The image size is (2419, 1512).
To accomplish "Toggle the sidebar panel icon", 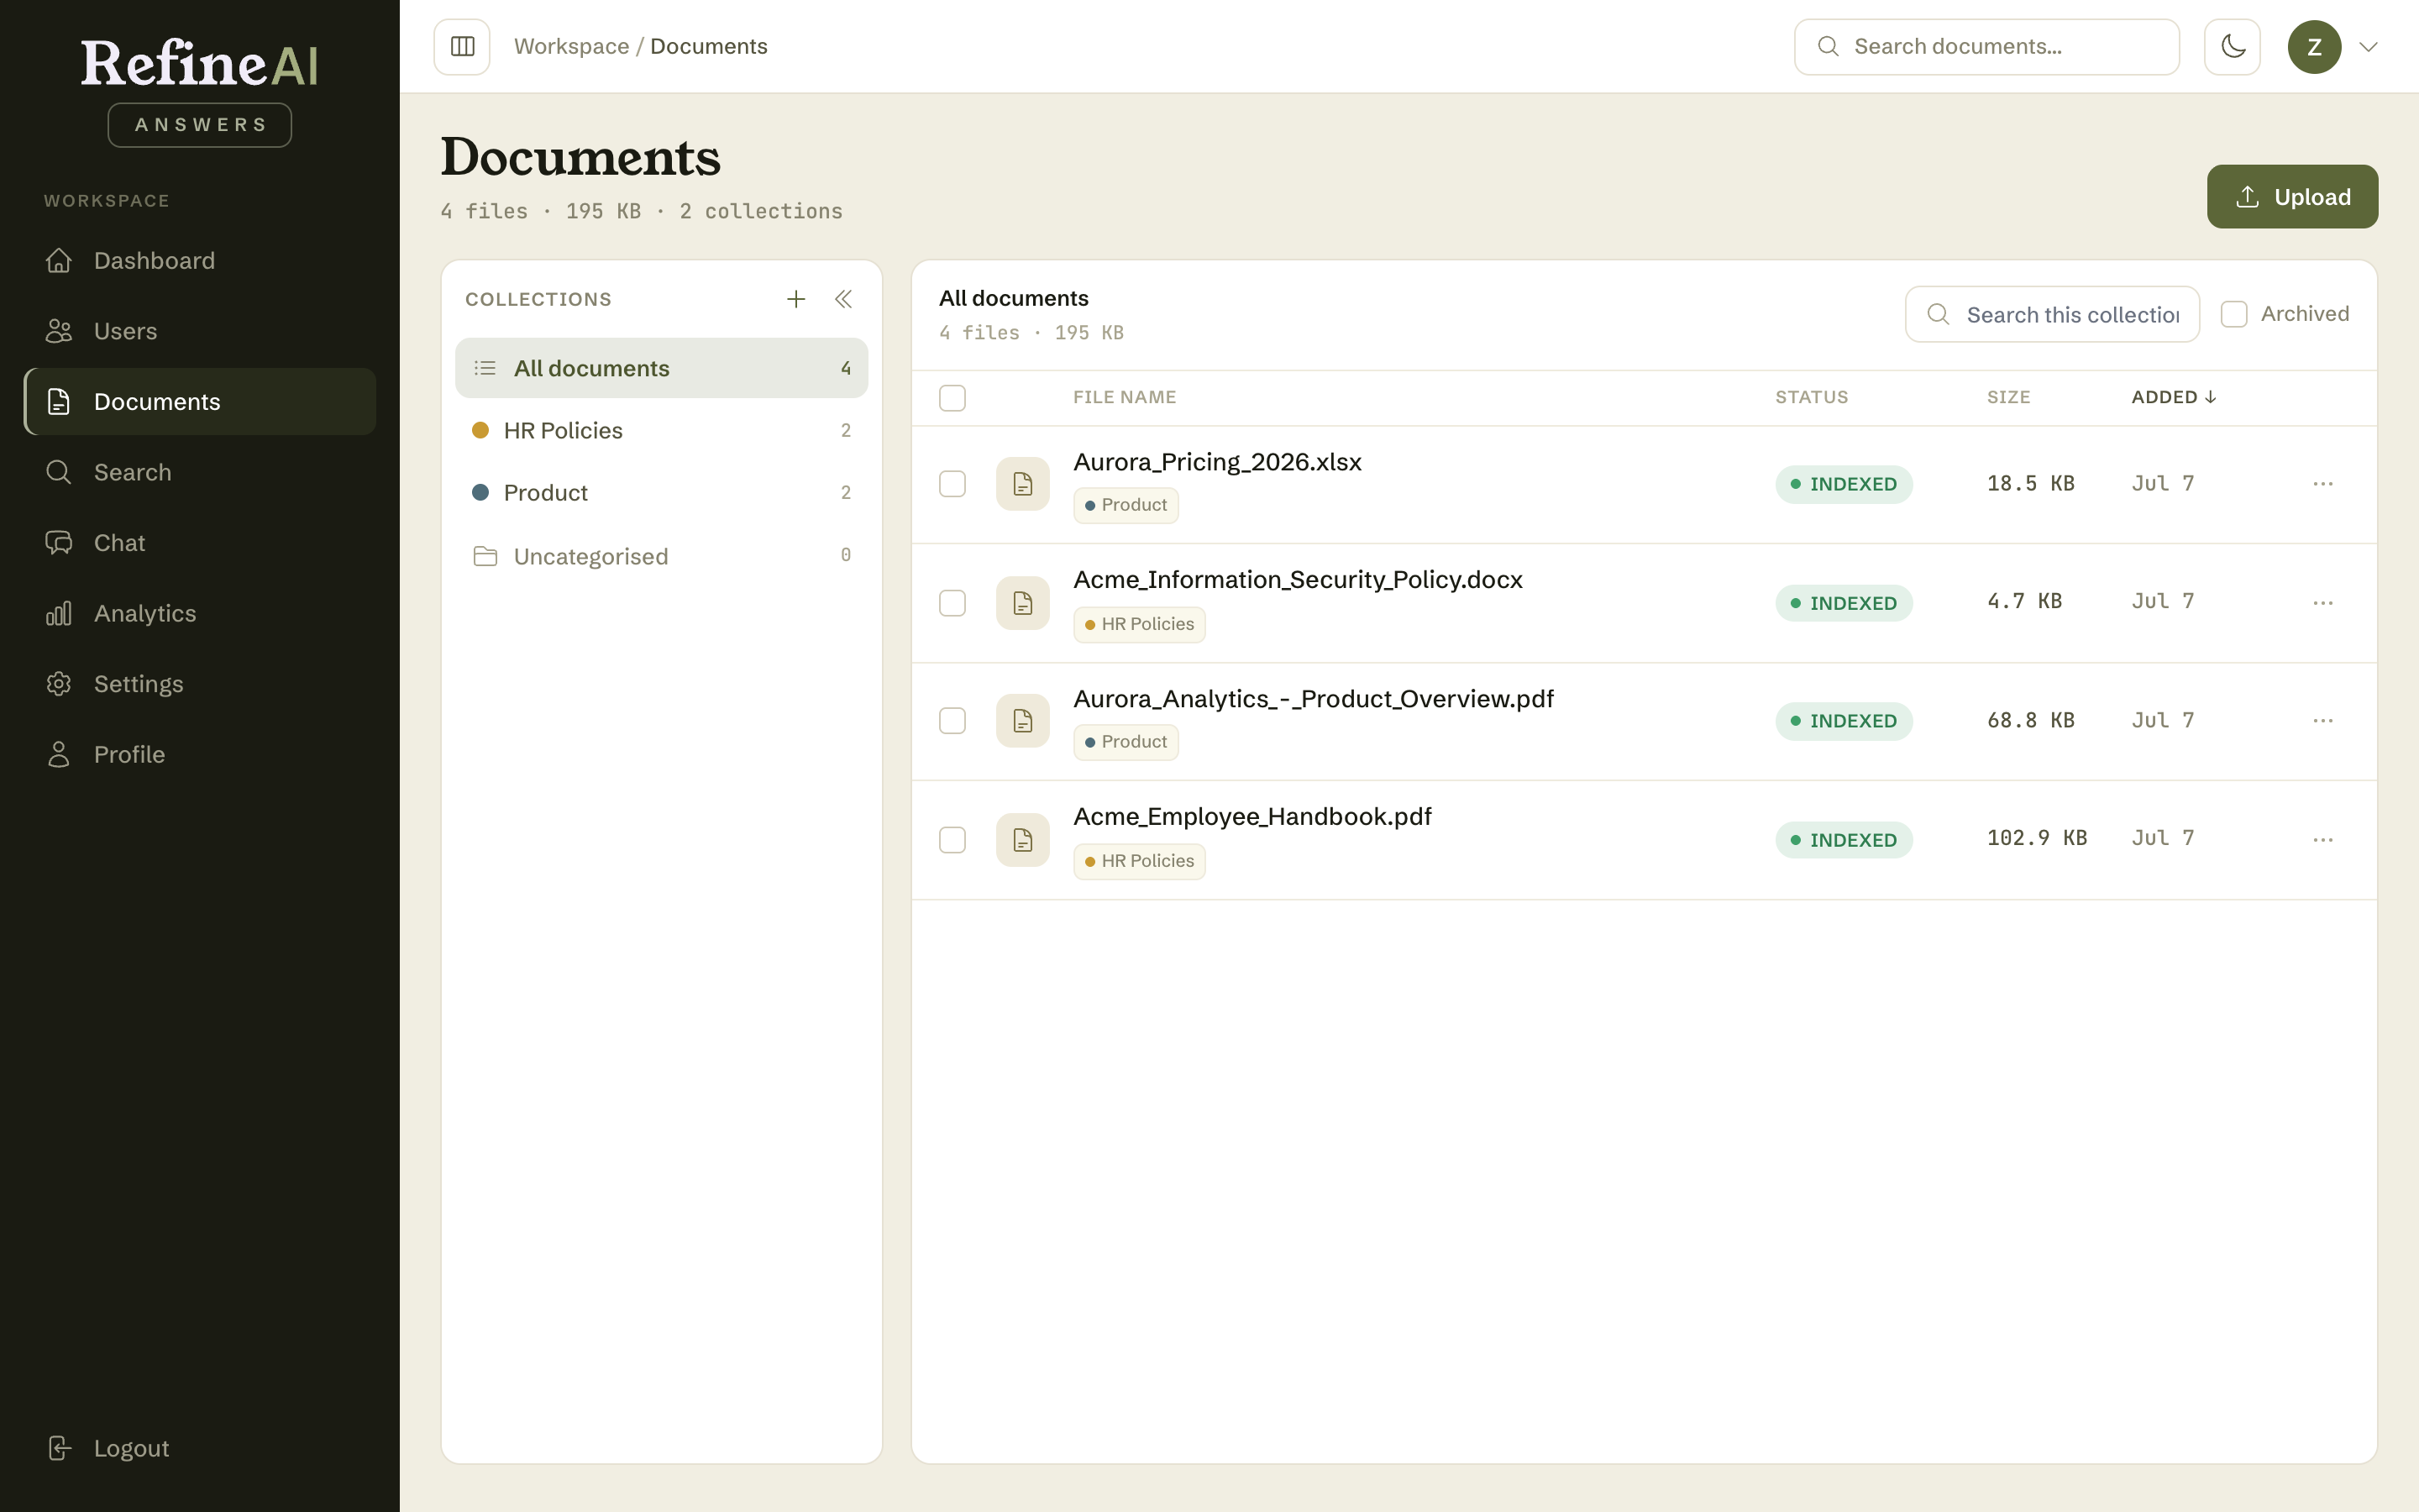I will tap(462, 47).
